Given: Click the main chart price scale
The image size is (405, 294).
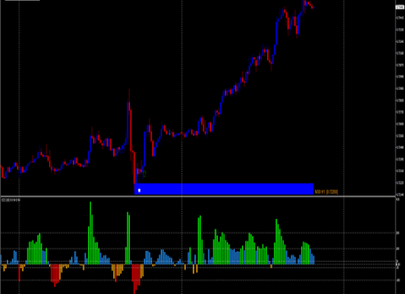Looking at the screenshot, I should click(400, 98).
